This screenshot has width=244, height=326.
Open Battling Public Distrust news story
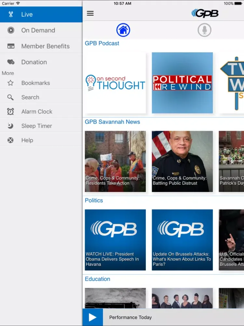coord(182,161)
